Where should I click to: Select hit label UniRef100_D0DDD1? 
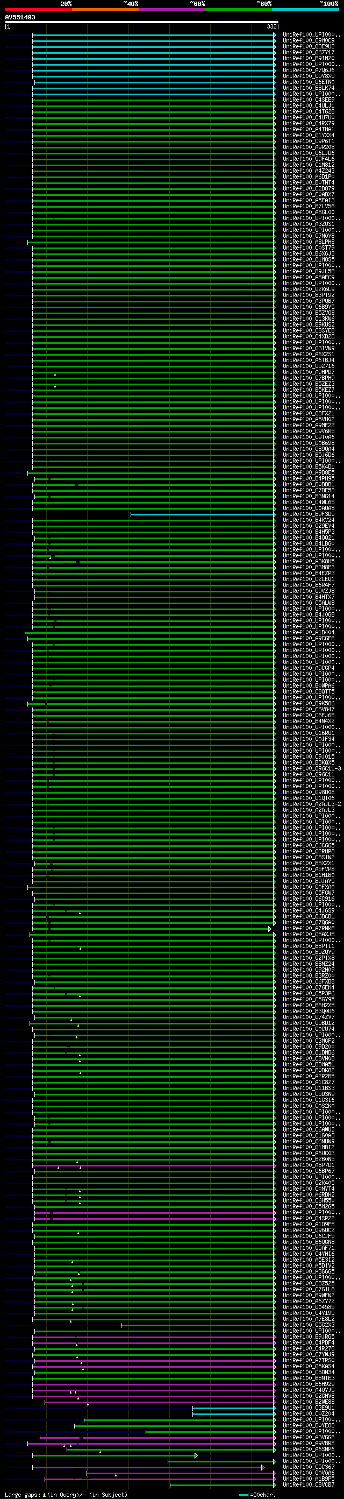click(x=309, y=484)
